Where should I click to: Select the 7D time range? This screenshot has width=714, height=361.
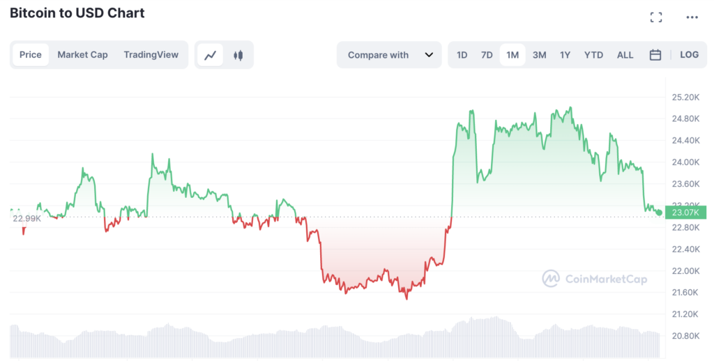[487, 55]
